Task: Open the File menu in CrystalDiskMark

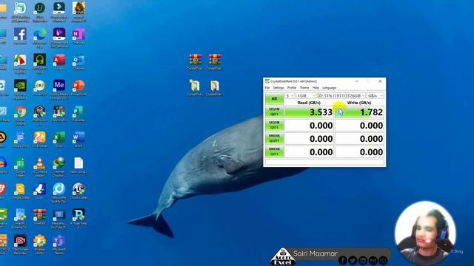Action: (267, 88)
